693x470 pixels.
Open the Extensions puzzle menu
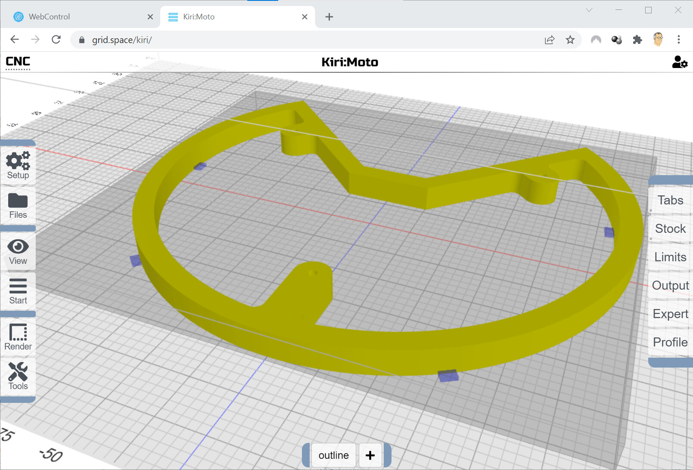click(x=637, y=40)
